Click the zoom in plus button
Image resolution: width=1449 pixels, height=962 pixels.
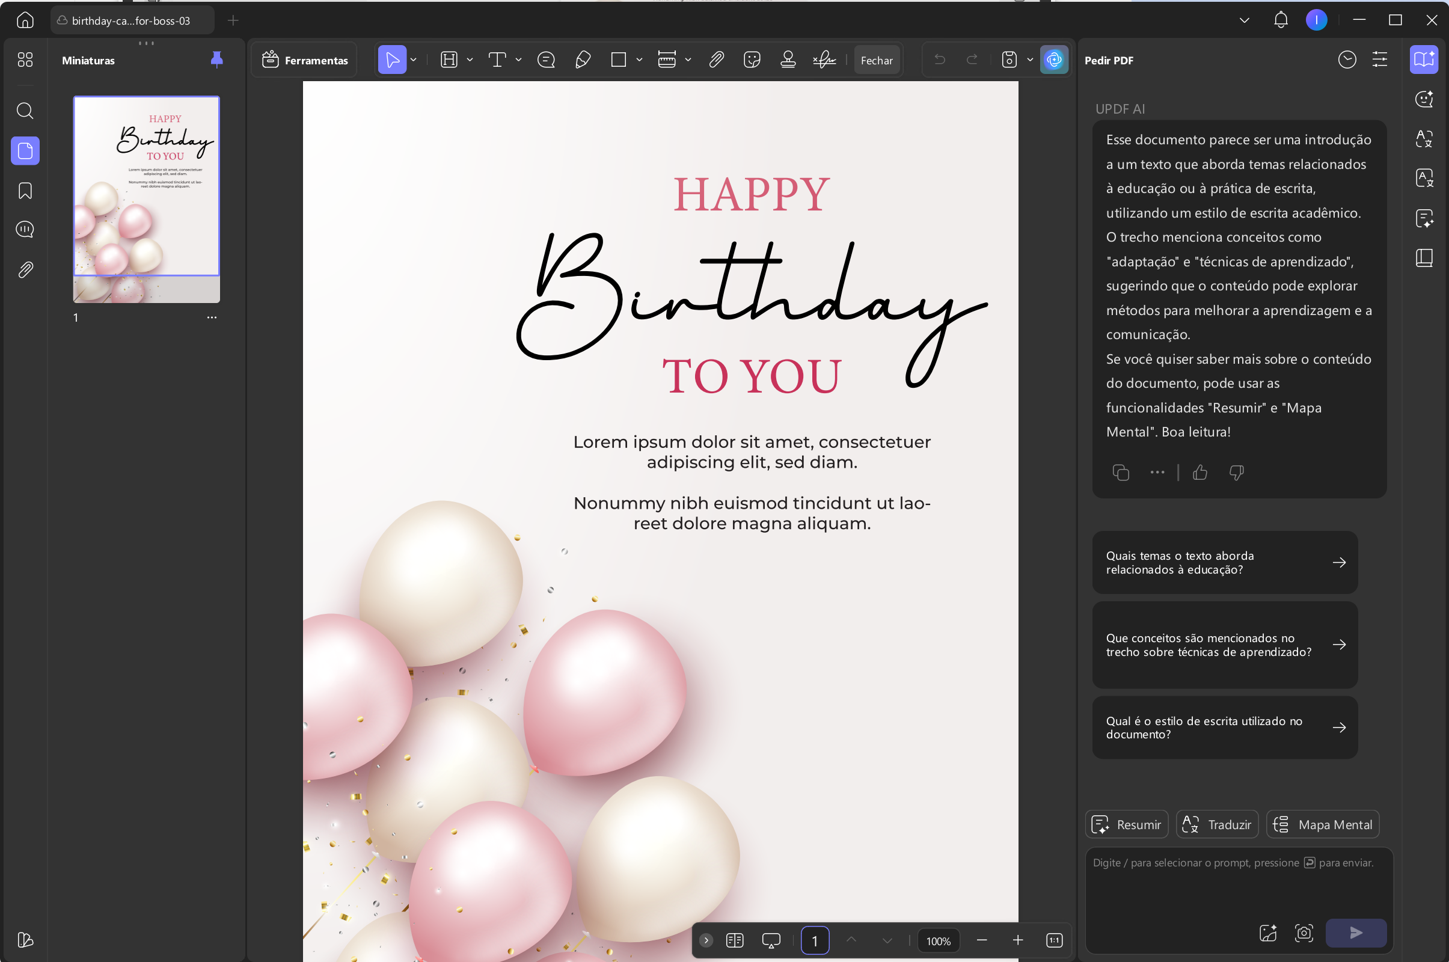1018,940
